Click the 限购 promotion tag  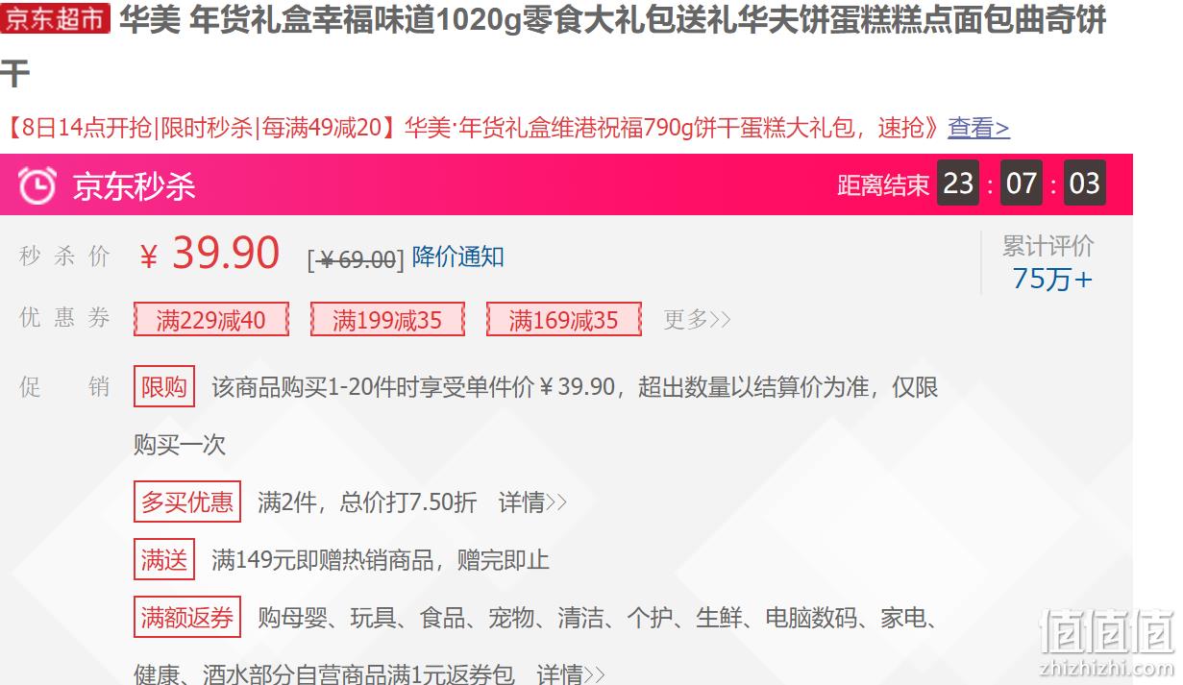point(164,387)
